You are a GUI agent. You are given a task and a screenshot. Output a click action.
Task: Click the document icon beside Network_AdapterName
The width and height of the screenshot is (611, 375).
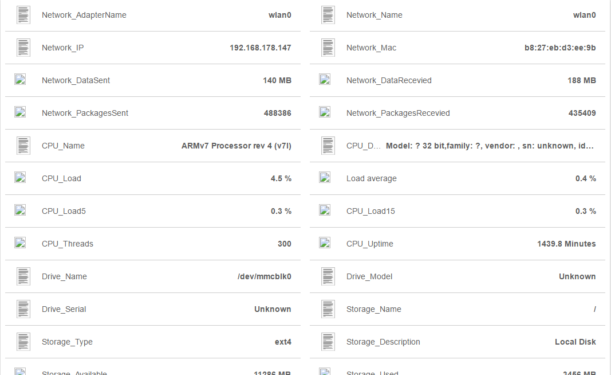click(23, 15)
